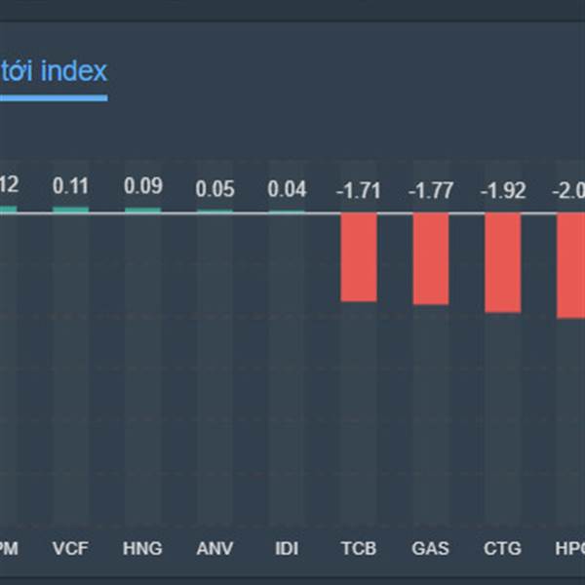
Task: Click the HNG ticker label on axis
Action: pos(143,547)
